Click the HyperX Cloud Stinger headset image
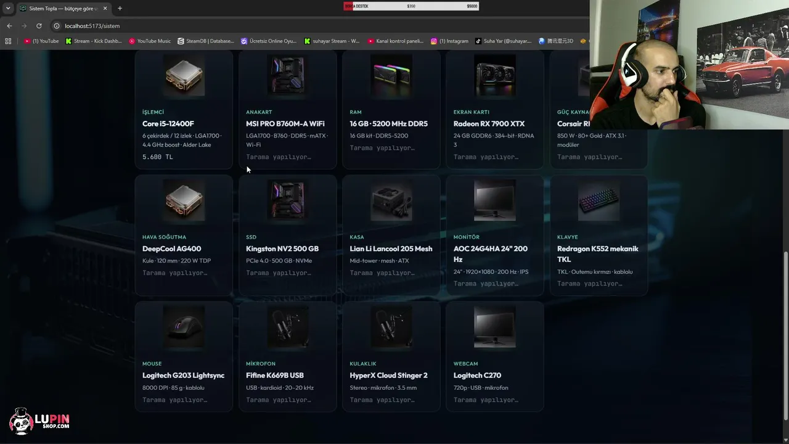 point(391,327)
